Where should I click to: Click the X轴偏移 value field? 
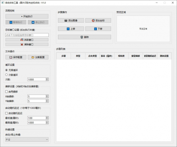37,96
